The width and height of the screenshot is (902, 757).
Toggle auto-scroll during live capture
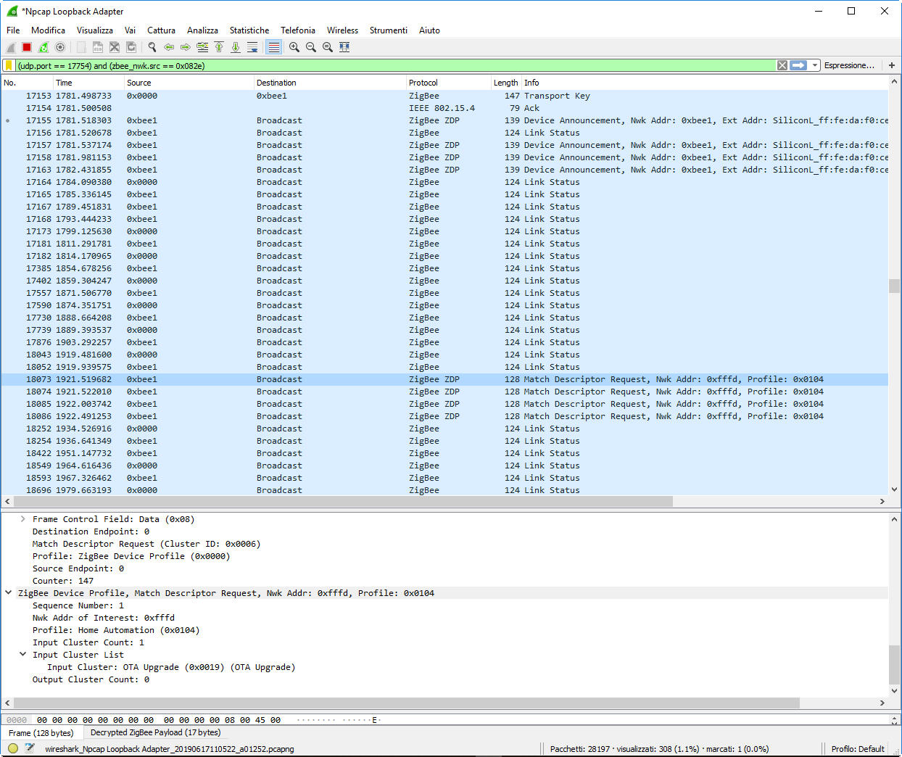pyautogui.click(x=252, y=47)
